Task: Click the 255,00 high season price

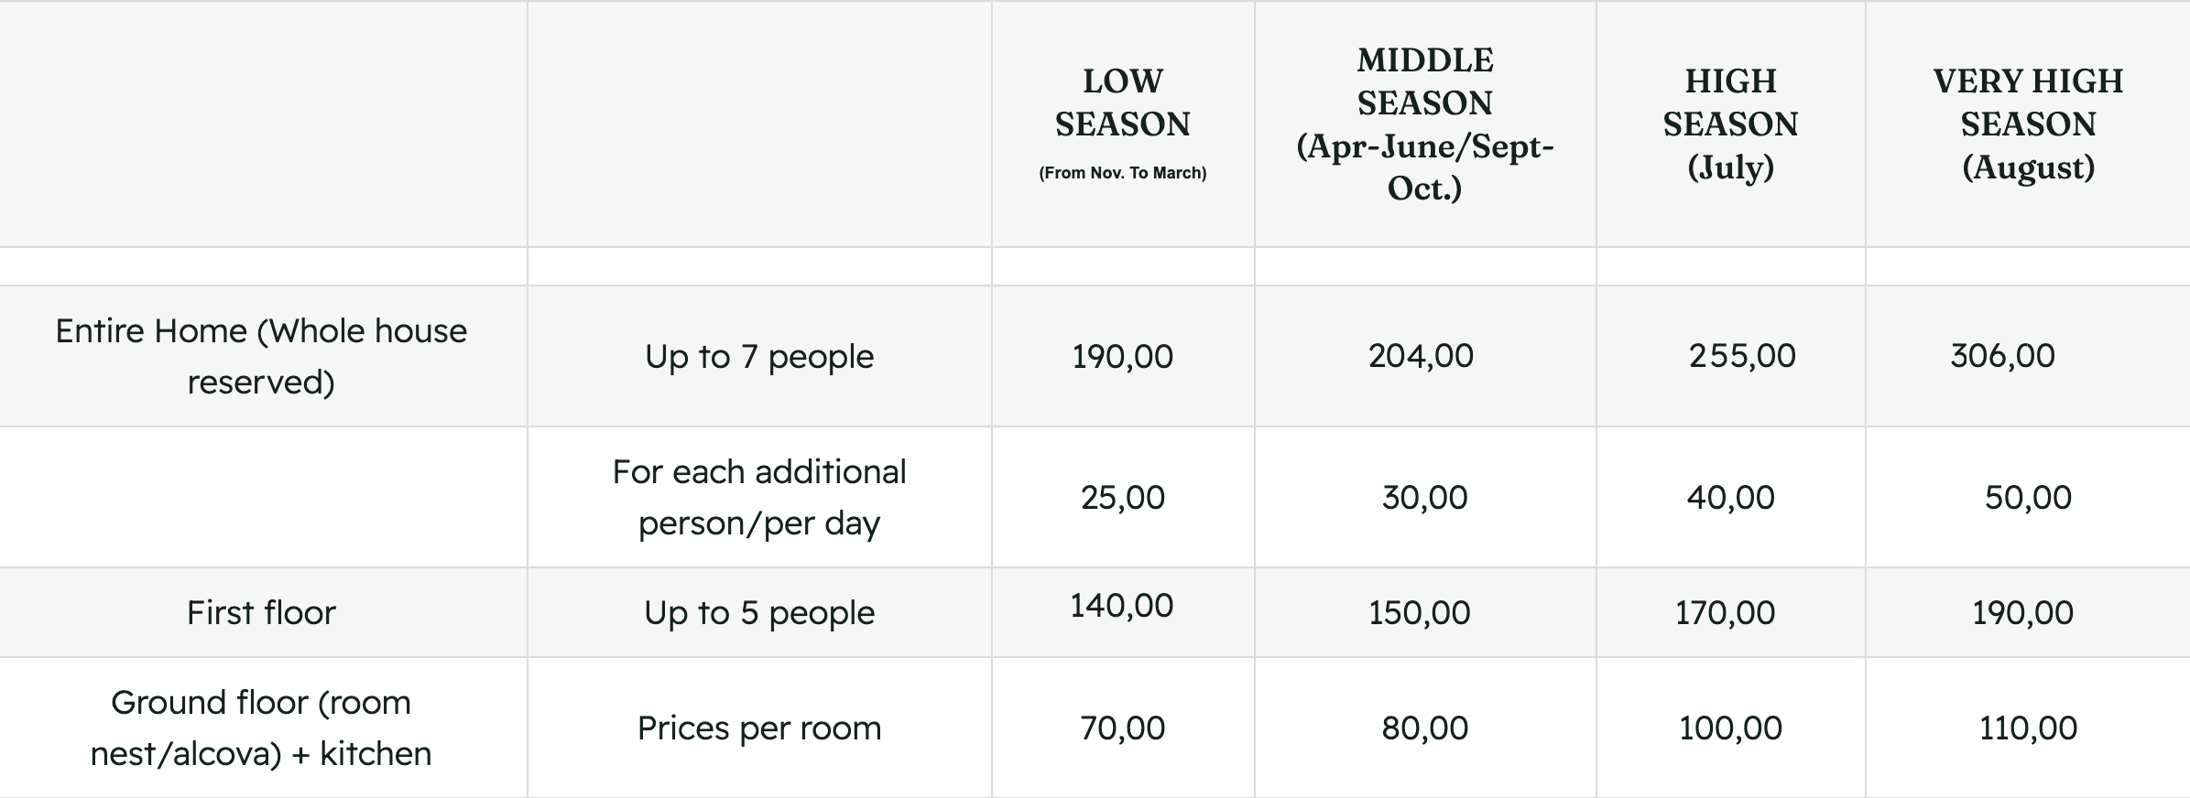Action: pos(1741,355)
